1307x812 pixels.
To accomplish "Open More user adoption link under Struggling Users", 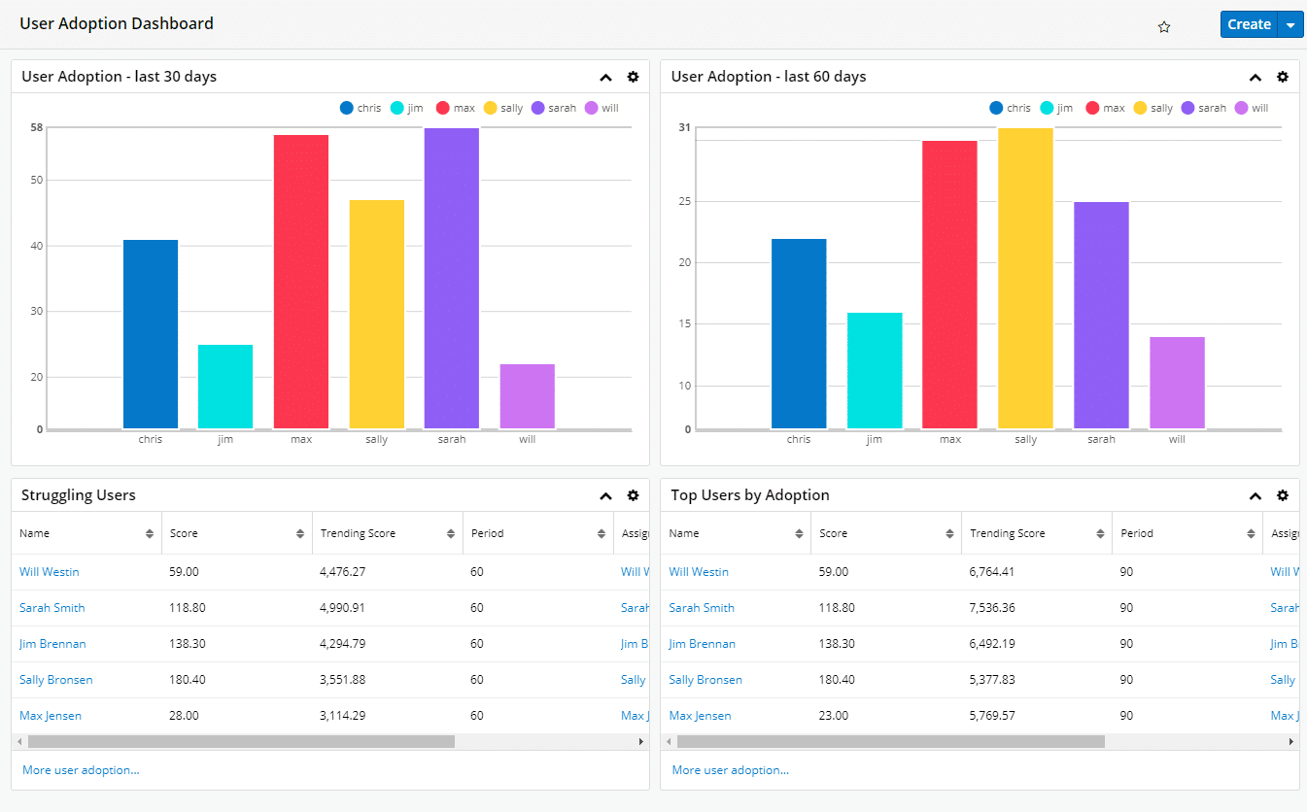I will 81,770.
